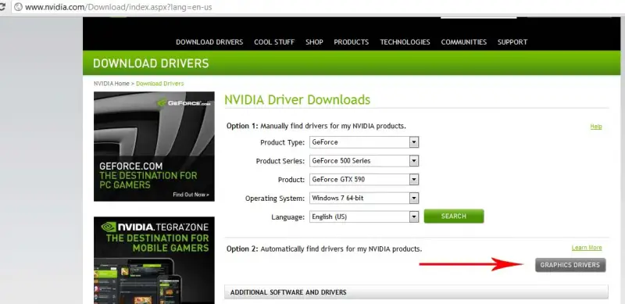Screen dimensions: 625x304
Task: Open the COOL STUFF menu item
Action: click(274, 42)
